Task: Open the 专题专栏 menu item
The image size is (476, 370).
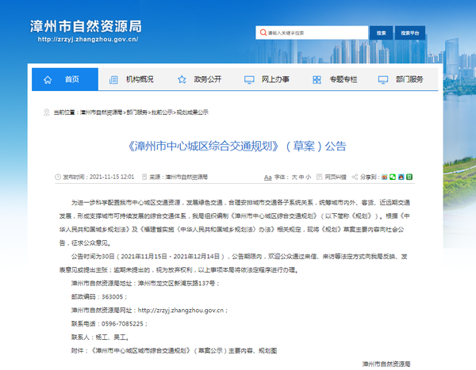Action: [x=344, y=79]
